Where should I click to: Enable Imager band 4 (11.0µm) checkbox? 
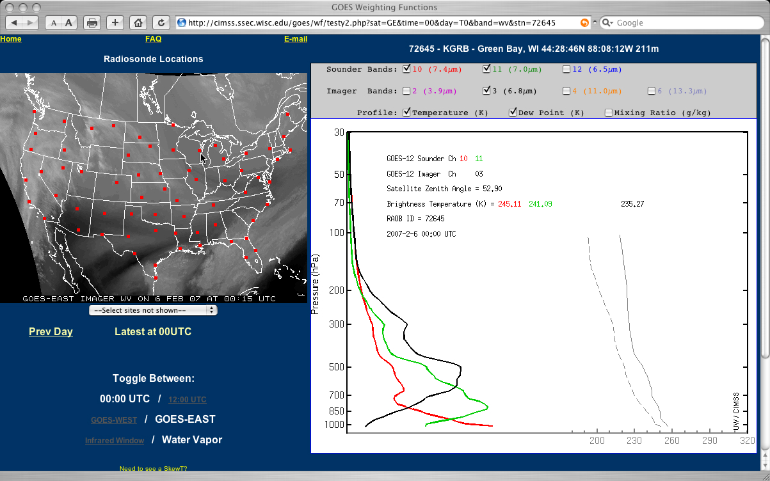point(566,91)
